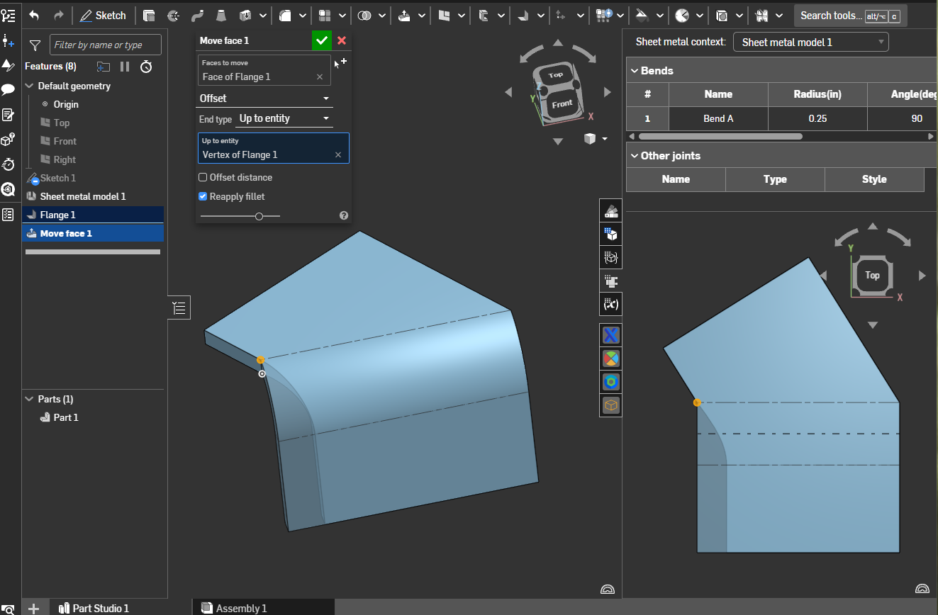Cancel Move face dialog with red X
Image resolution: width=938 pixels, height=615 pixels.
(x=342, y=40)
